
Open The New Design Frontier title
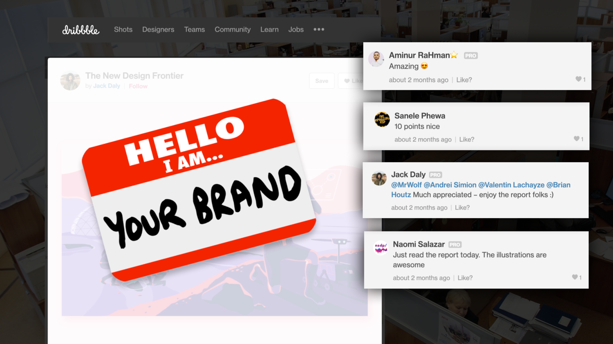click(134, 76)
